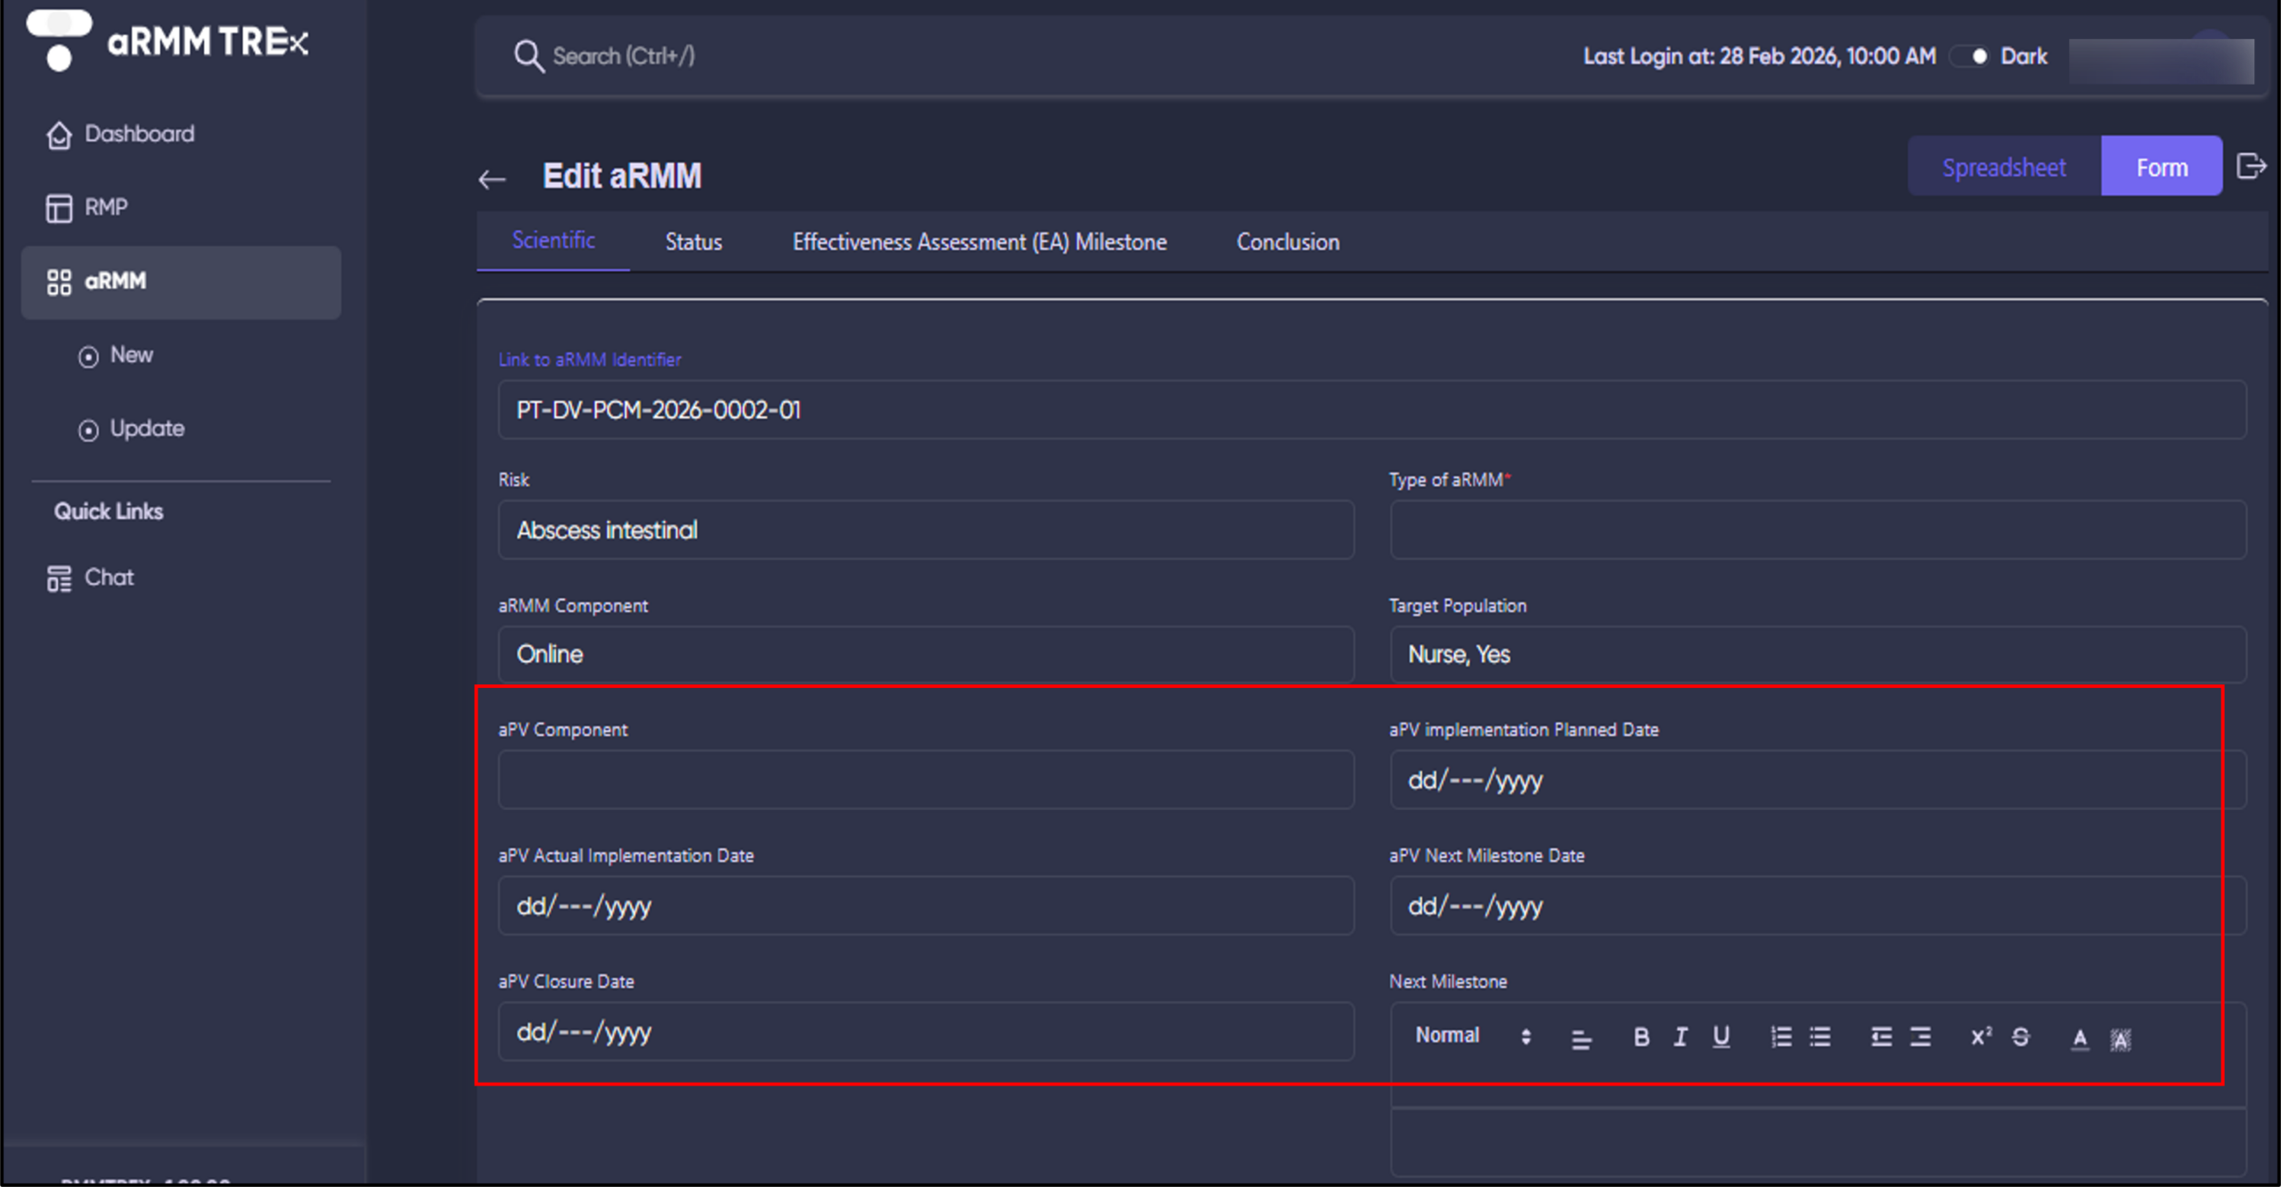The image size is (2281, 1187).
Task: Select the New option under aRMM
Action: (131, 355)
